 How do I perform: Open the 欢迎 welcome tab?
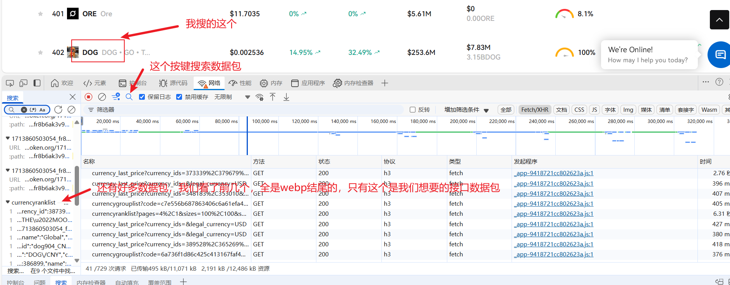pyautogui.click(x=62, y=83)
